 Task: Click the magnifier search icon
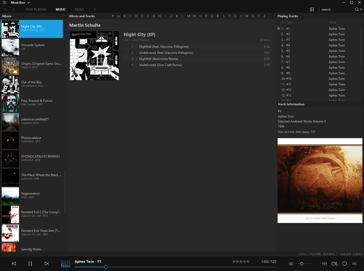(x=357, y=10)
